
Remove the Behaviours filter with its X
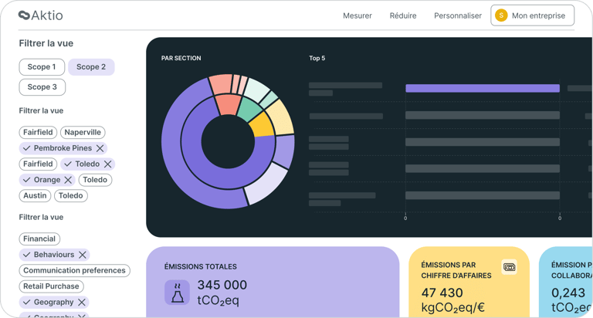coord(83,255)
